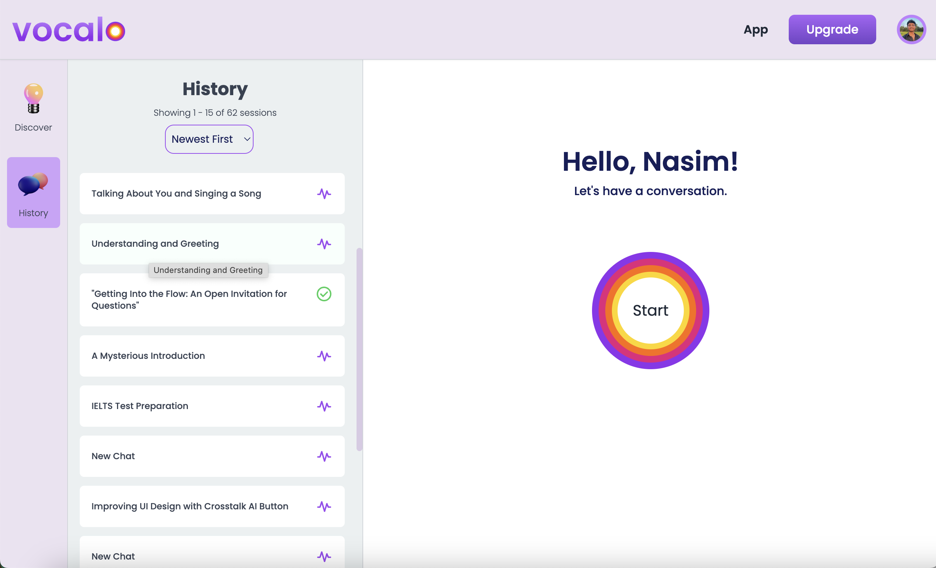Click the App menu link
This screenshot has height=568, width=936.
click(756, 30)
